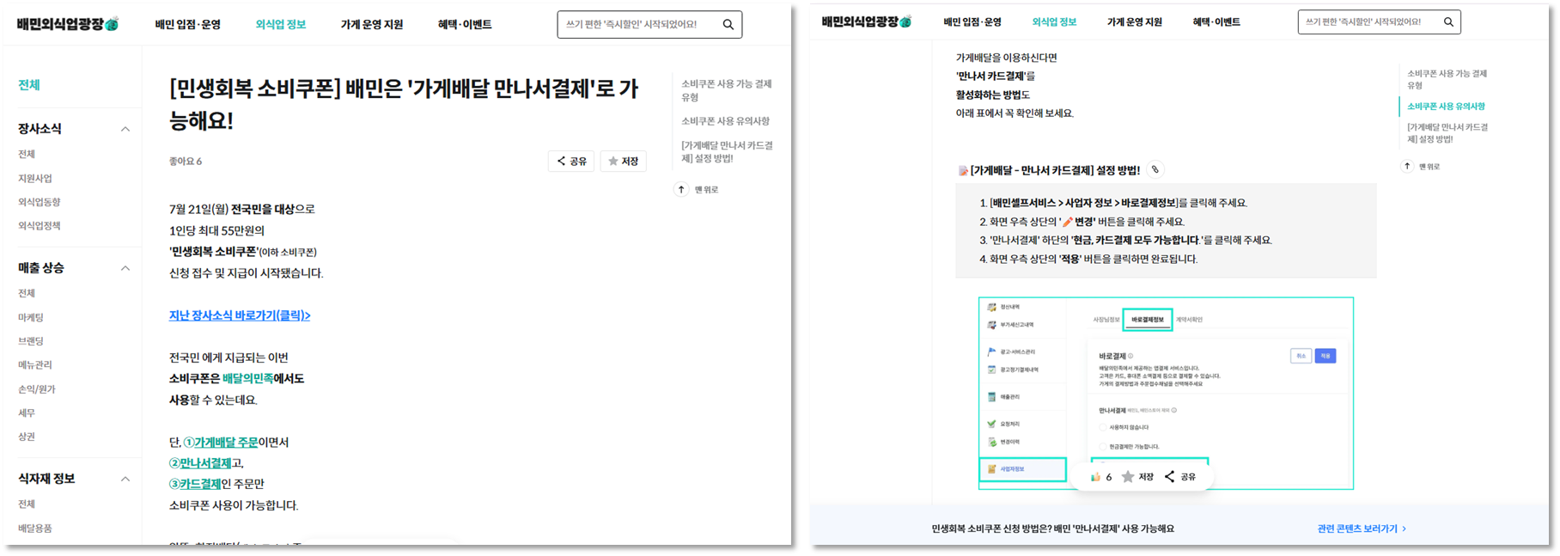Jump to highlighted 소비쿠폰 사용 유의사항 in right window
This screenshot has height=556, width=1560.
click(1446, 107)
